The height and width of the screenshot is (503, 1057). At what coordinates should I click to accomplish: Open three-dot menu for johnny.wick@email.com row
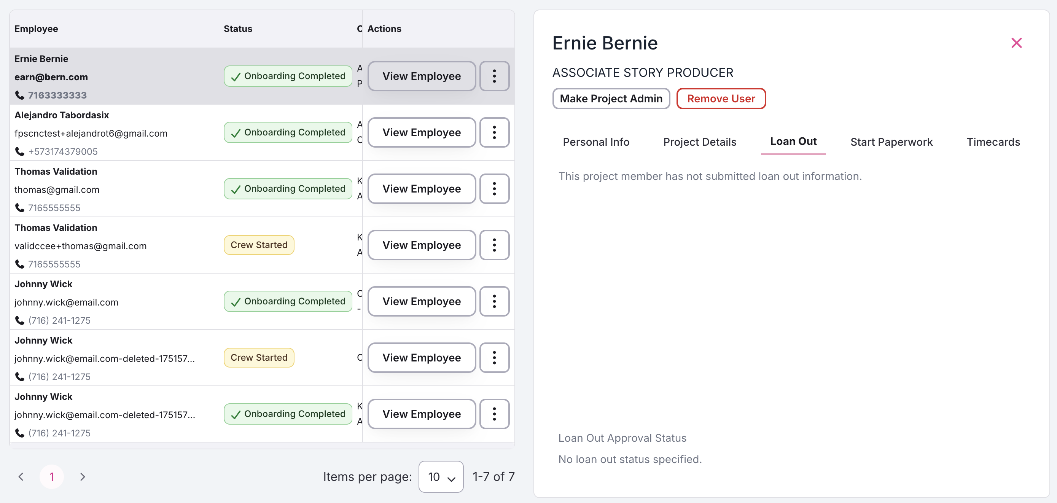(494, 301)
